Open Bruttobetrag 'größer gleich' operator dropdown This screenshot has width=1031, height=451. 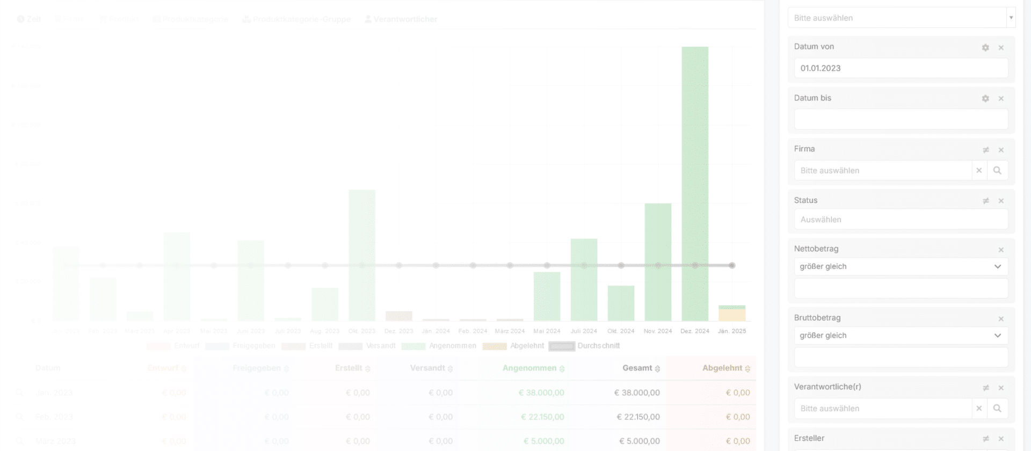coord(901,336)
